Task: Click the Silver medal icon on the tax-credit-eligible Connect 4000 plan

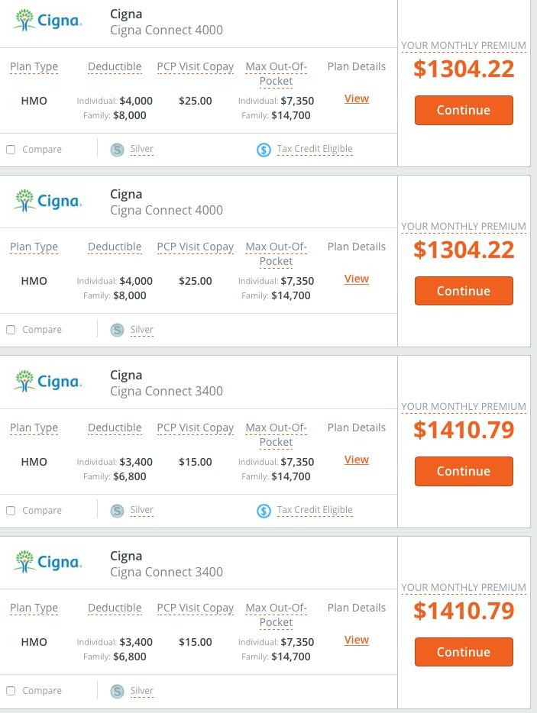Action: [x=117, y=150]
